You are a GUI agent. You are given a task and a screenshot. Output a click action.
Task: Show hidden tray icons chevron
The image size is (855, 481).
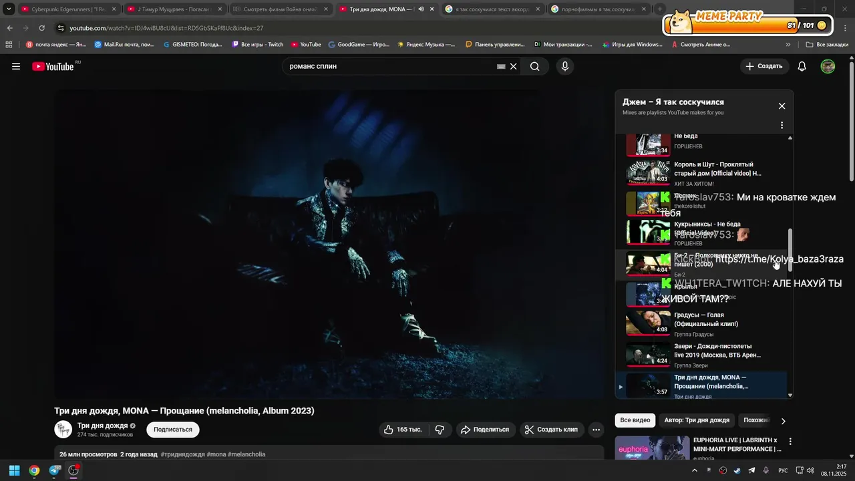694,470
